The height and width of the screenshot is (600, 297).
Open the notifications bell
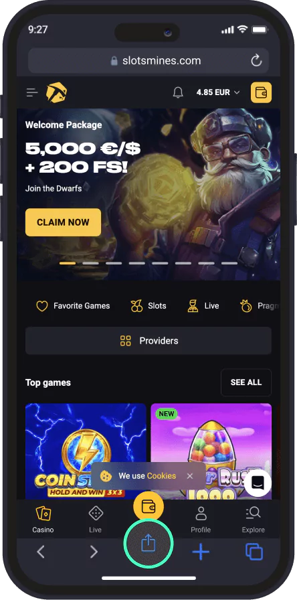pyautogui.click(x=178, y=92)
